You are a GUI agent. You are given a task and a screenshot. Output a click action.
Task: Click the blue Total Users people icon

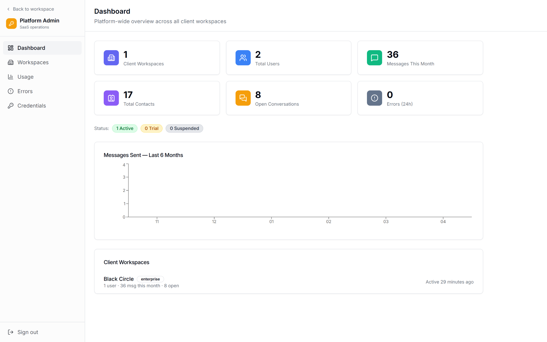click(243, 58)
